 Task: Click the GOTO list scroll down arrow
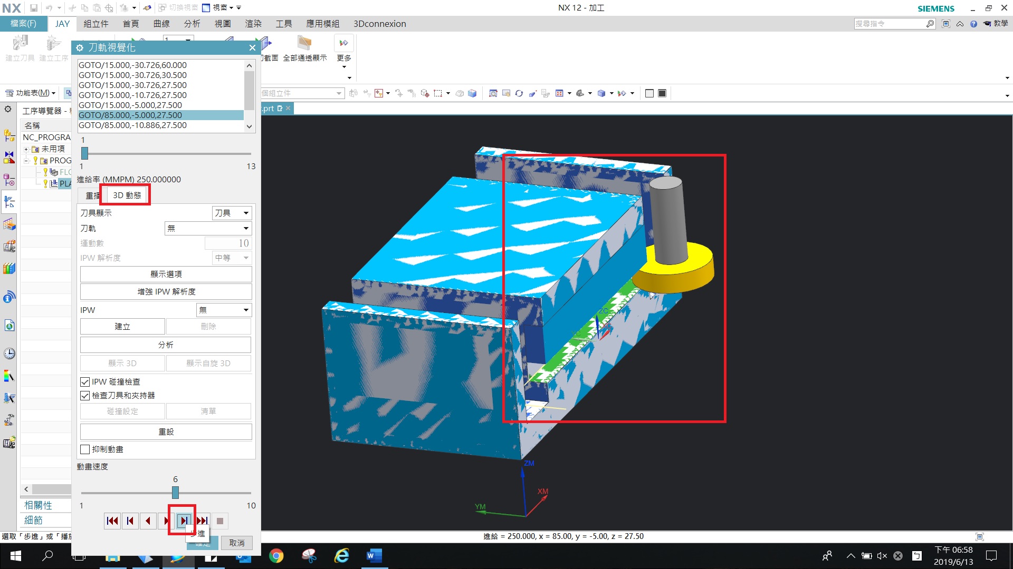click(250, 126)
